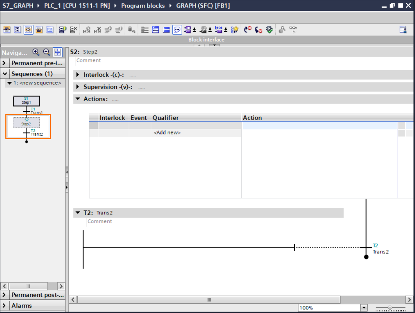Viewport: 415px width, 313px height.
Task: Expand Permanent pre-instructions section
Action: coord(4,63)
